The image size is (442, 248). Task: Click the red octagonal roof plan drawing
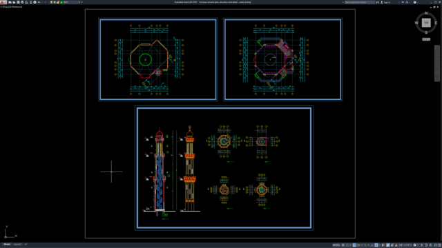coord(149,60)
